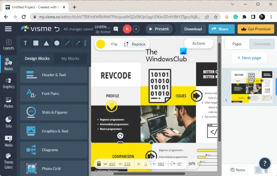Open the Graphics sidebar panel
277x176 pixels.
[8, 83]
